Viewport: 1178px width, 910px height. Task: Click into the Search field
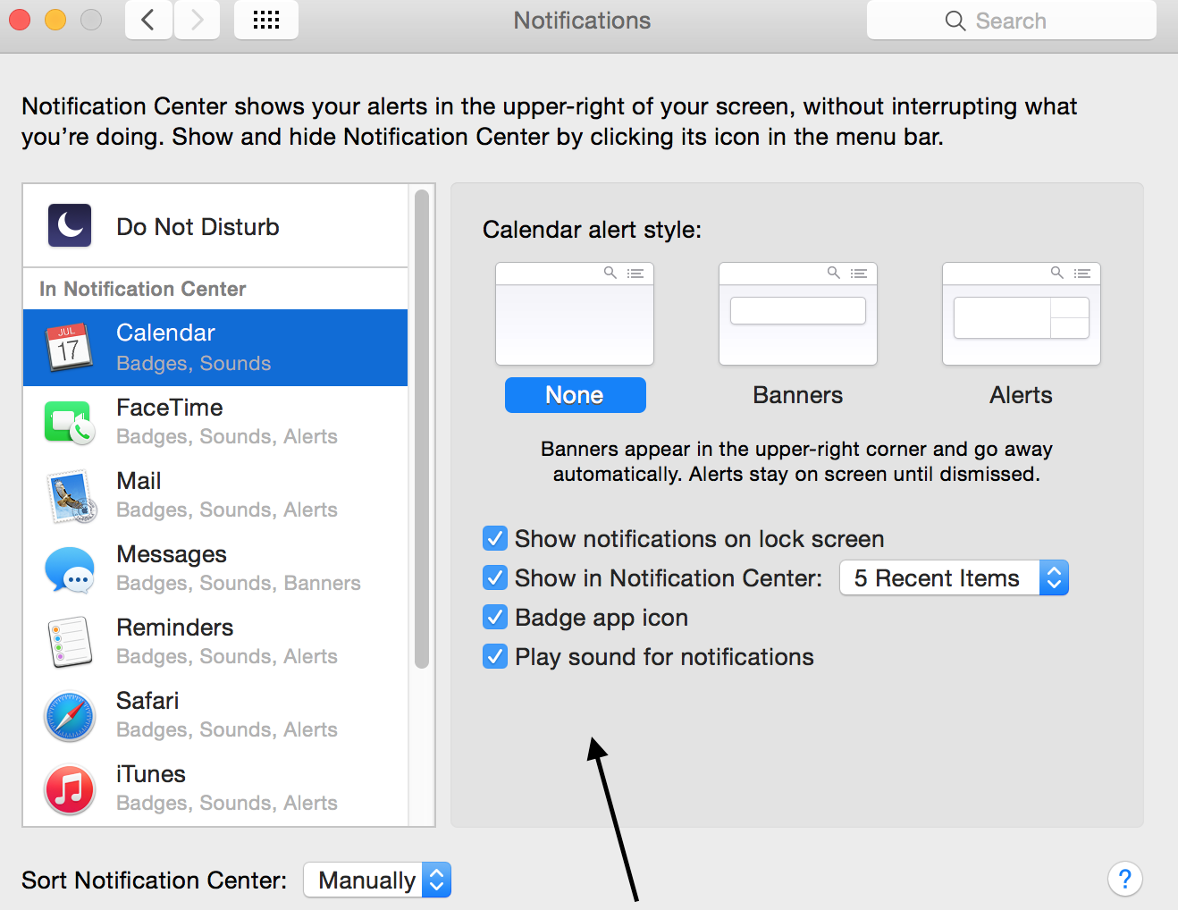tap(1011, 20)
